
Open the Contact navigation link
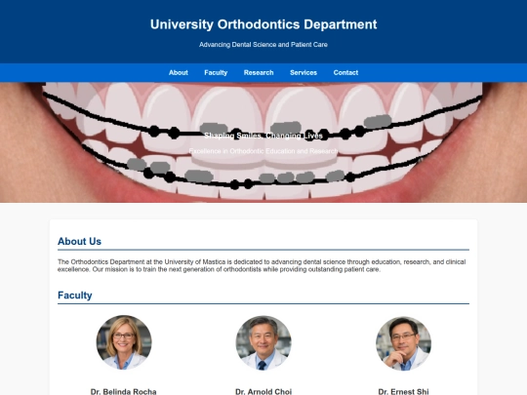345,72
